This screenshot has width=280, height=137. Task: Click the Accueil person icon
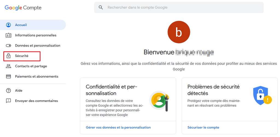[8, 25]
